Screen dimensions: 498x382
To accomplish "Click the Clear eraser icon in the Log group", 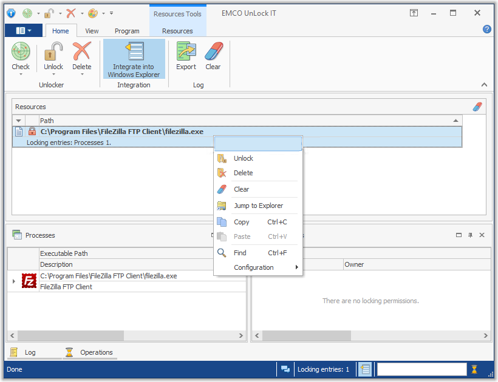I will pos(213,50).
